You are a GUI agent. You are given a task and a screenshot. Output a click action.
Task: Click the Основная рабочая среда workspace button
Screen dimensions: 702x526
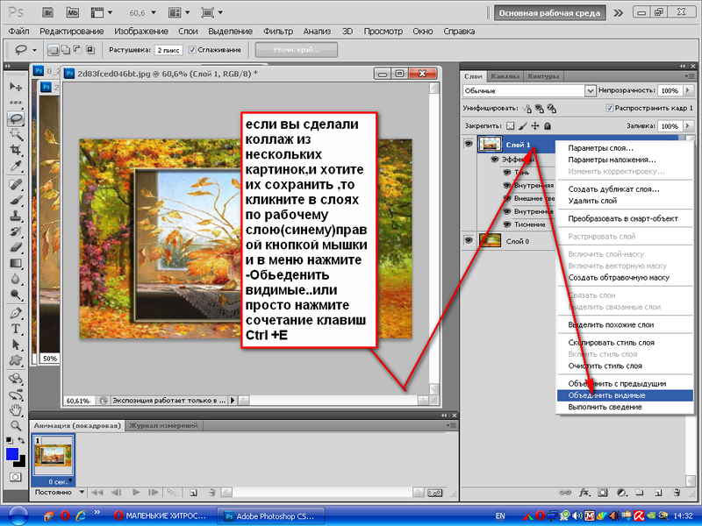[548, 13]
